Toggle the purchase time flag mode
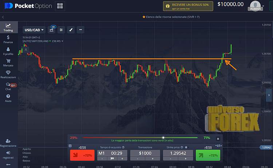 112,159
